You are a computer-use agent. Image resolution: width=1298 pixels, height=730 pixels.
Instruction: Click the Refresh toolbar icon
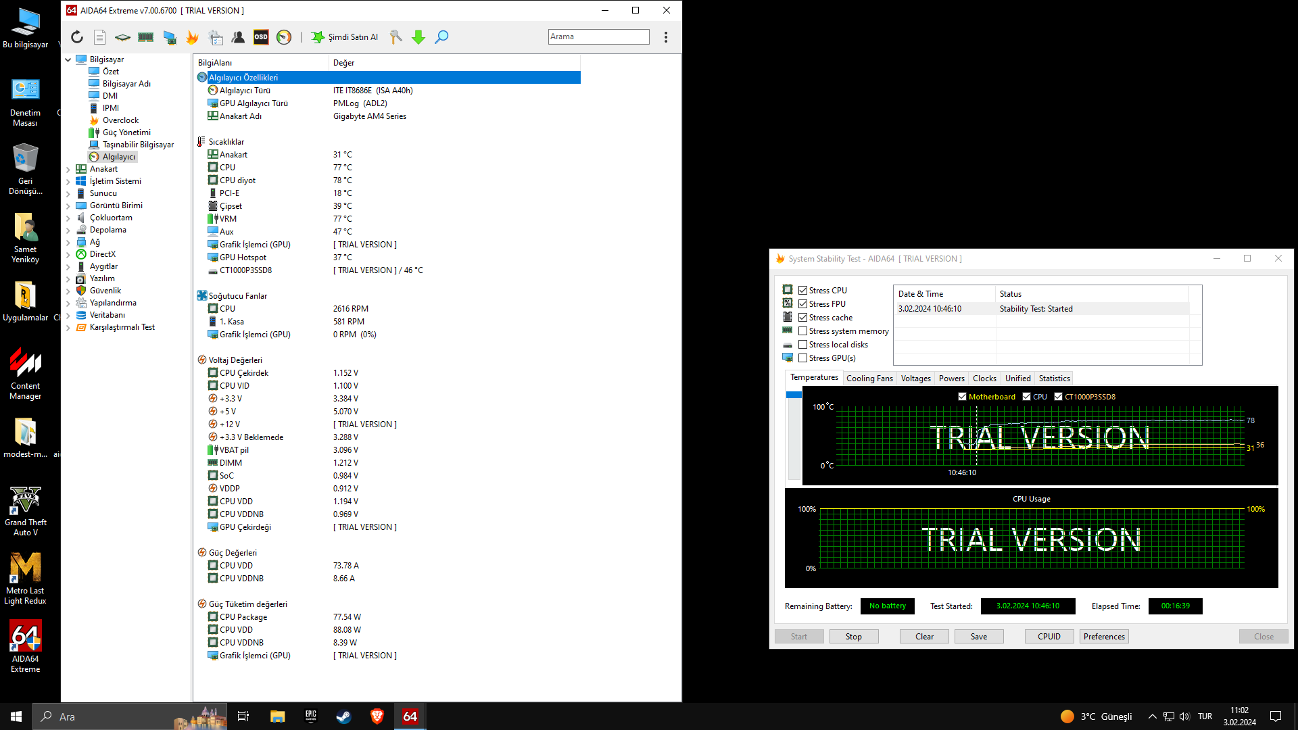pos(77,37)
